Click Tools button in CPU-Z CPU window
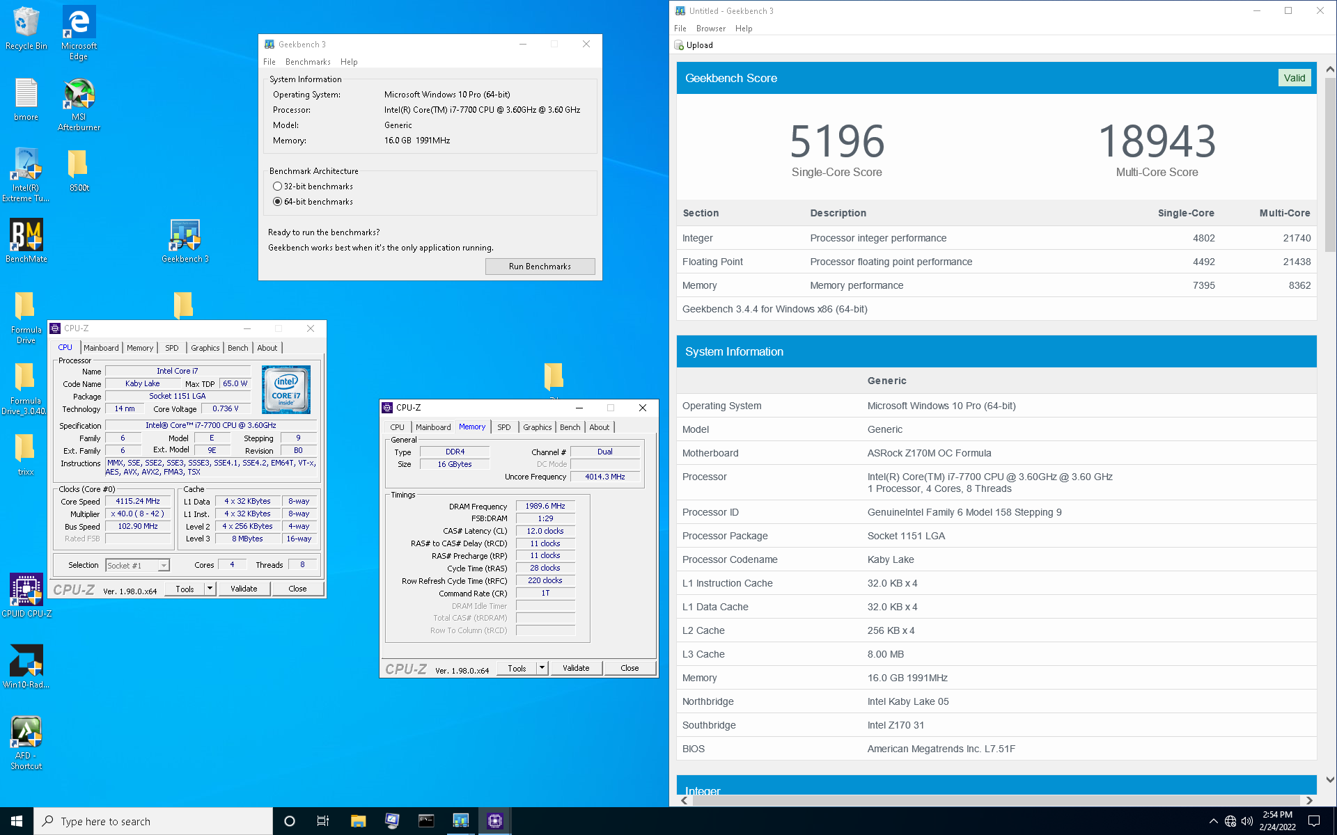Viewport: 1337px width, 835px height. [185, 589]
